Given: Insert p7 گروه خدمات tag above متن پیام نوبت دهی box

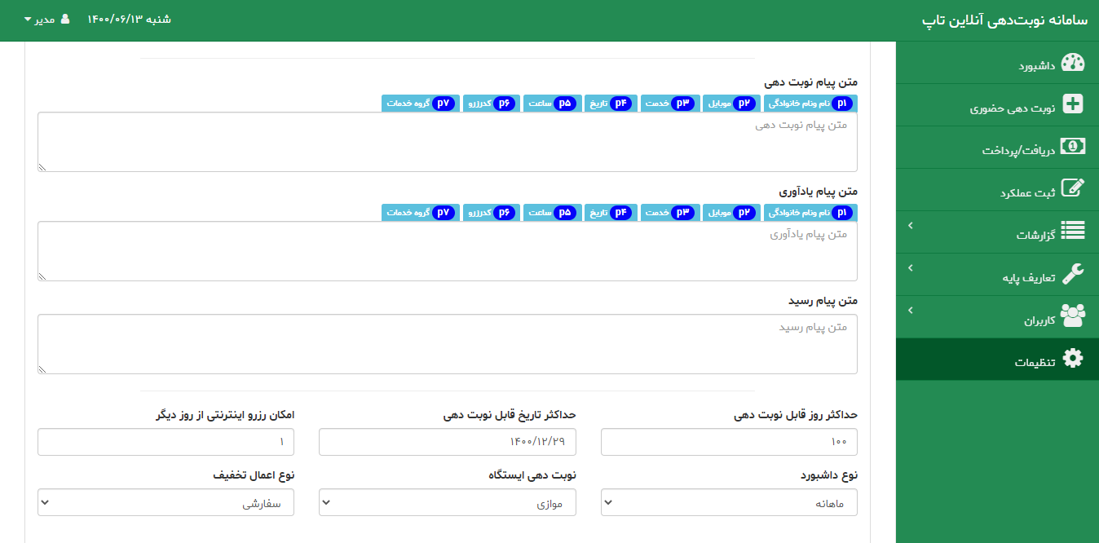Looking at the screenshot, I should 421,104.
